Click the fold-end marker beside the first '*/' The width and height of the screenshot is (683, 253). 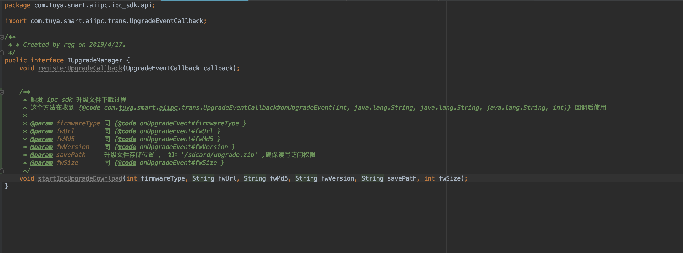pyautogui.click(x=2, y=53)
